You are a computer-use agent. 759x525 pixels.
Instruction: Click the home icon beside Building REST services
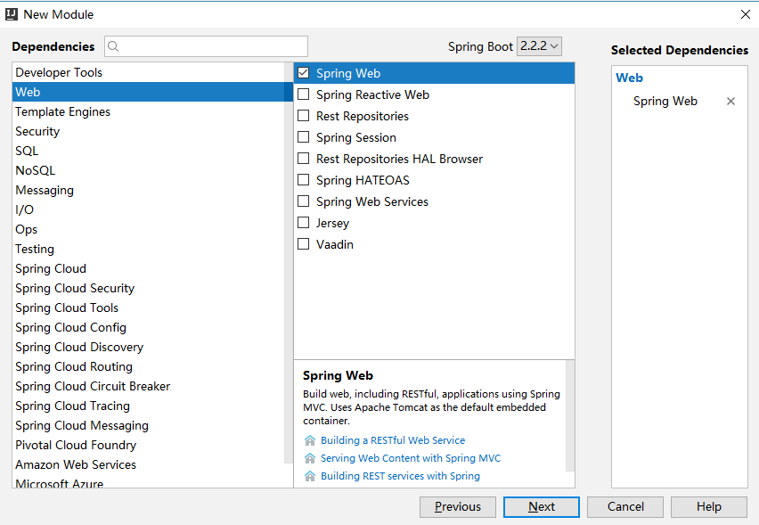click(x=310, y=476)
